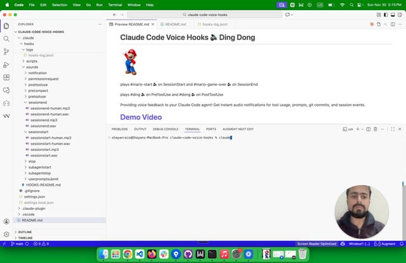Open editor more actions ellipsis
Image resolution: width=406 pixels, height=263 pixels.
click(400, 24)
